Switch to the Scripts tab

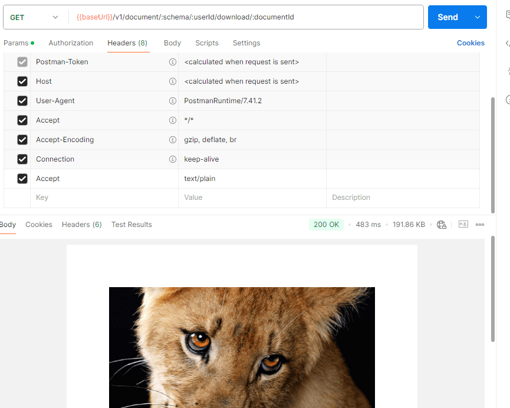[x=206, y=42]
